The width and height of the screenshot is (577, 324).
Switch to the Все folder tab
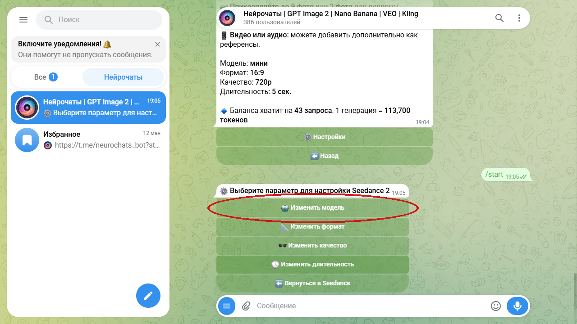(x=46, y=77)
